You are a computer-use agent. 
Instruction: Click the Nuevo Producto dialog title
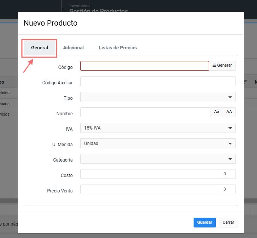pyautogui.click(x=51, y=23)
